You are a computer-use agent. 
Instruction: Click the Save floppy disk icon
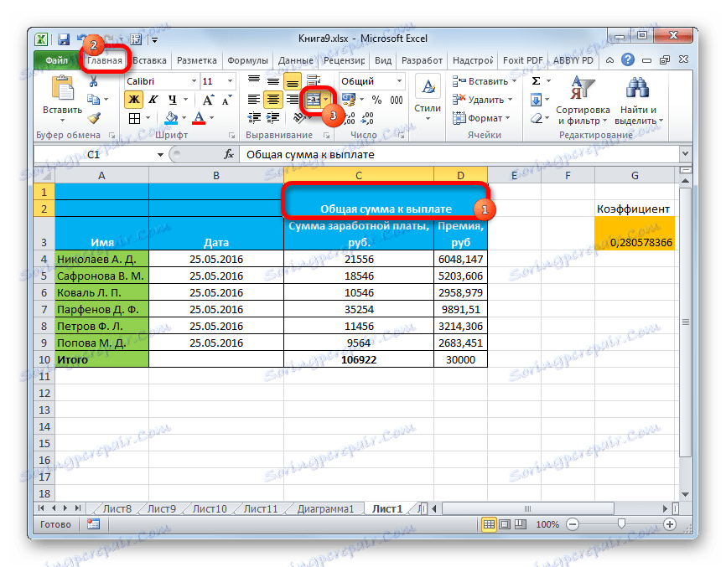point(64,39)
